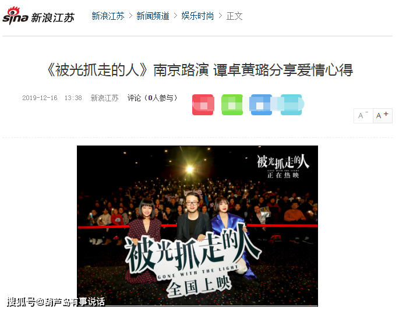Decrease font size with A- button

point(363,116)
